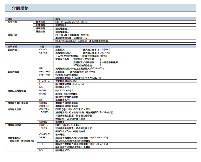Image resolution: width=201 pixels, height=162 pixels.
Task: Click the MON1 symbol entry
Action: (x=43, y=90)
